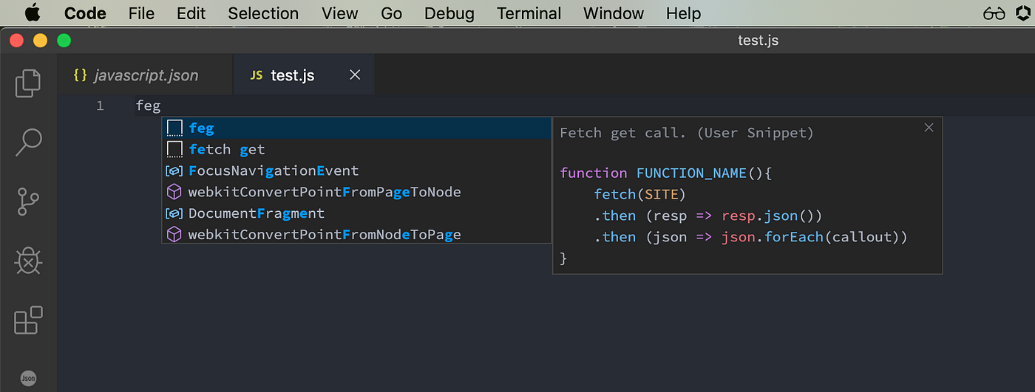Switch to the javascript.json tab
This screenshot has height=392, width=1035.
coord(145,75)
